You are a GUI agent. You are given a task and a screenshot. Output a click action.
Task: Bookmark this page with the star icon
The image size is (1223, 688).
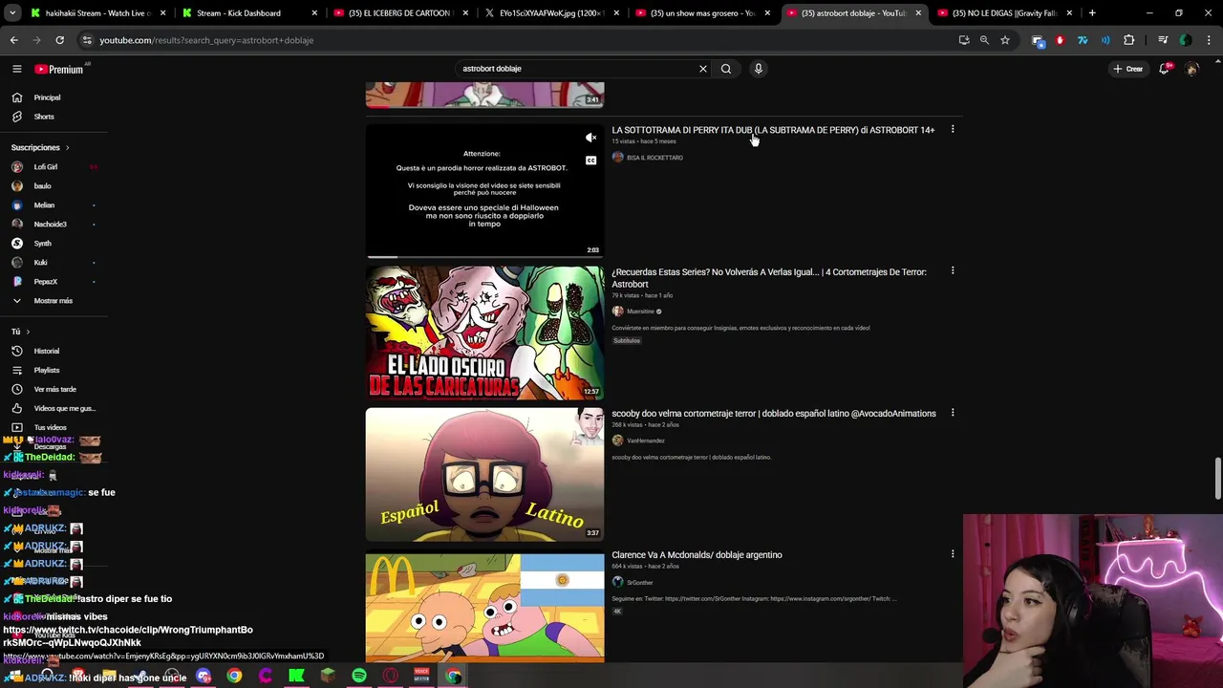(x=1005, y=40)
